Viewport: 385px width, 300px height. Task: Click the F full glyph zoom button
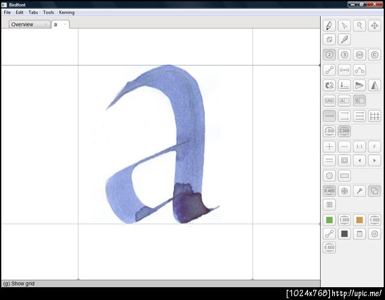point(375,146)
